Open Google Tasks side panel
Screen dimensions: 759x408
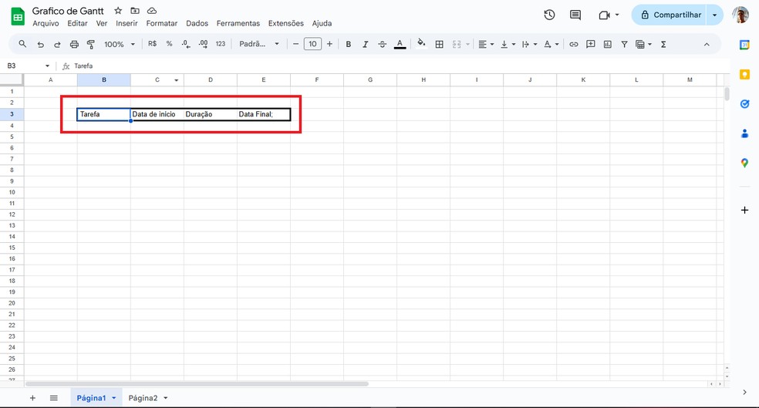[744, 103]
